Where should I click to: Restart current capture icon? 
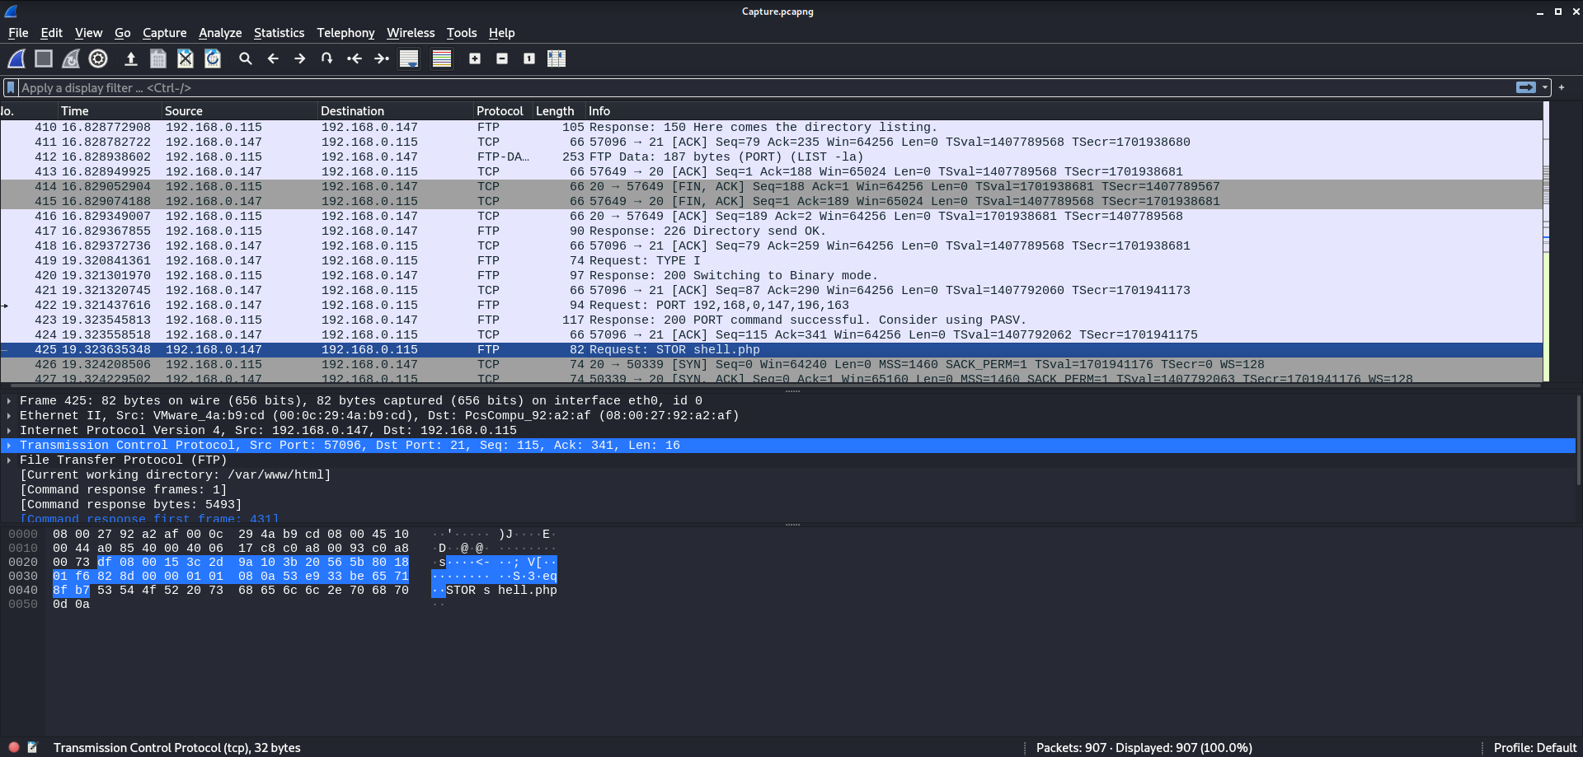point(71,58)
